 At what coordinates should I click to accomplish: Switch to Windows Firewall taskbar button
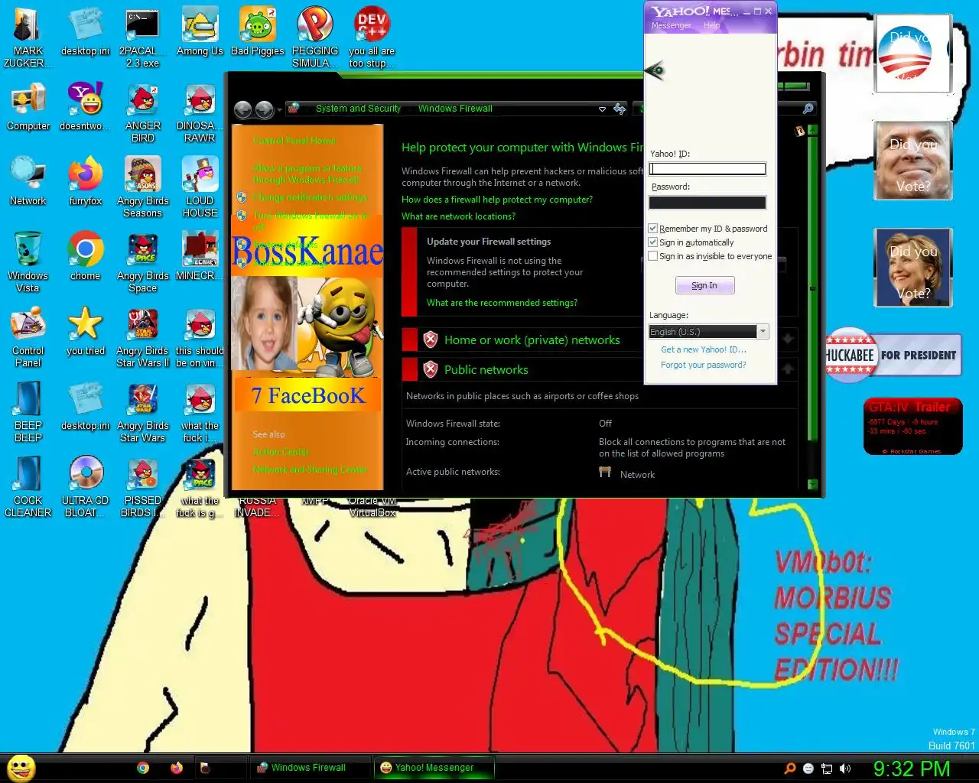tap(310, 768)
